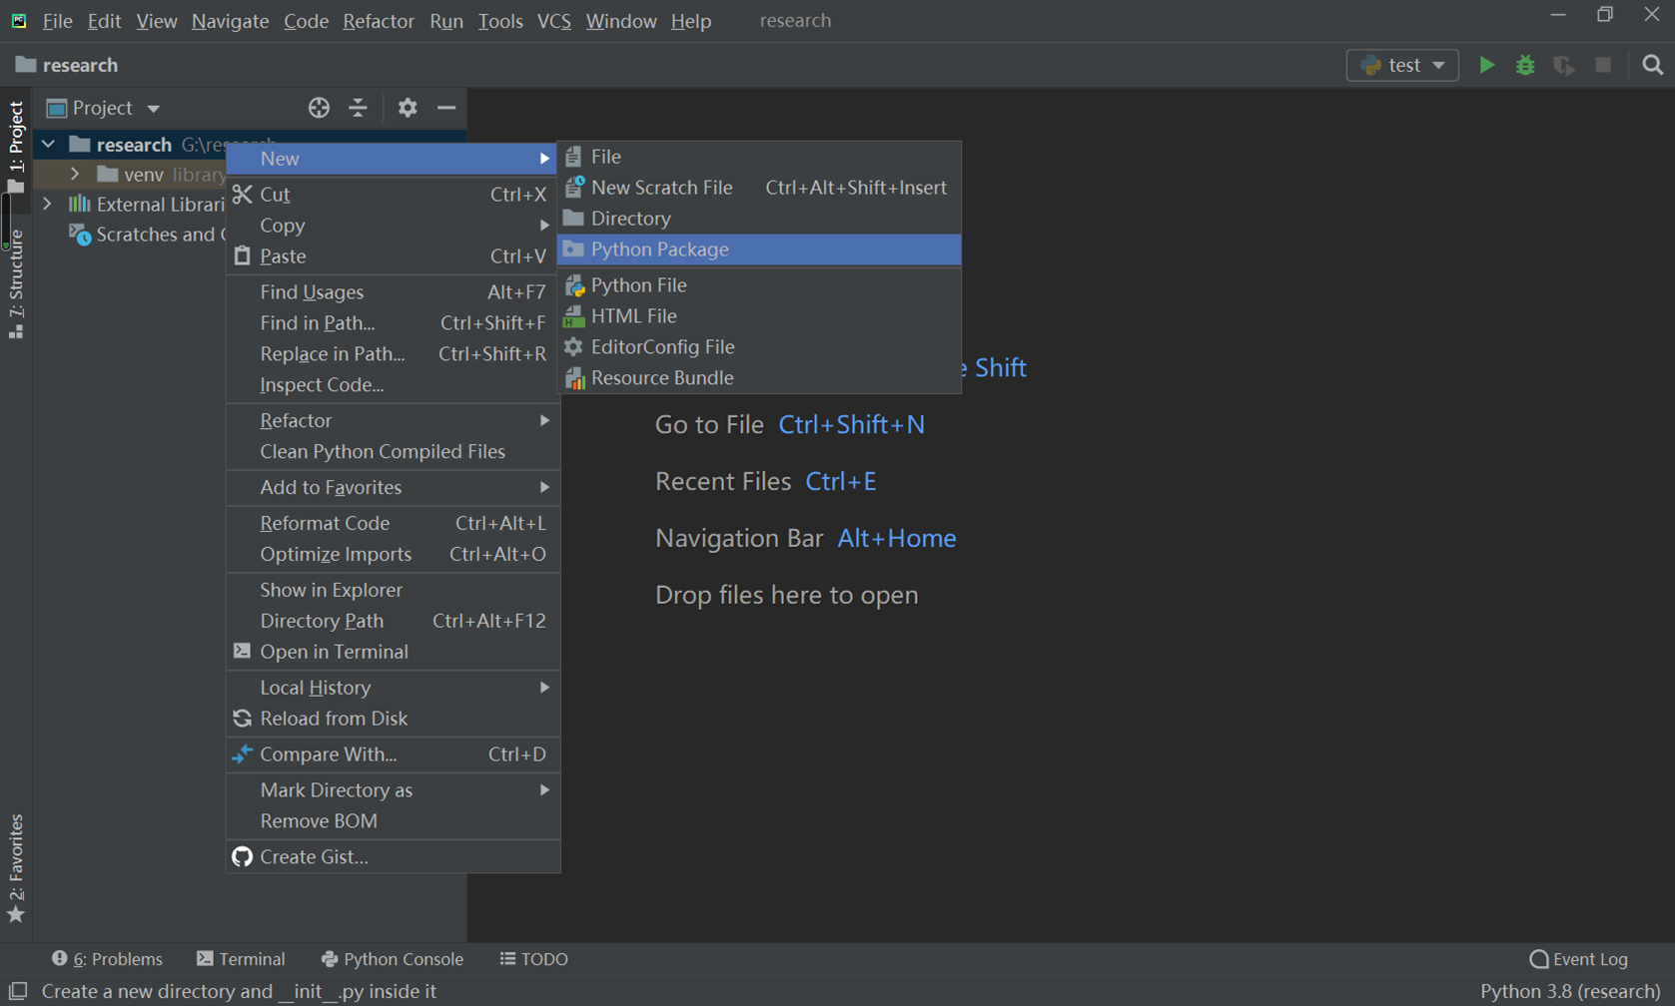Click New Scratch File icon
Viewport: 1675px width, 1006px height.
574,187
